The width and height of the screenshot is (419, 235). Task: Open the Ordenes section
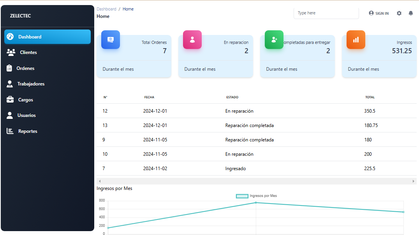pyautogui.click(x=48, y=68)
